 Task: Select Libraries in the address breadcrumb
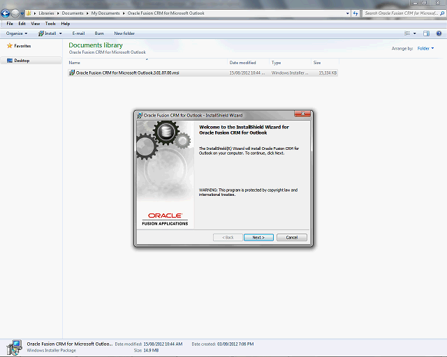pyautogui.click(x=46, y=13)
